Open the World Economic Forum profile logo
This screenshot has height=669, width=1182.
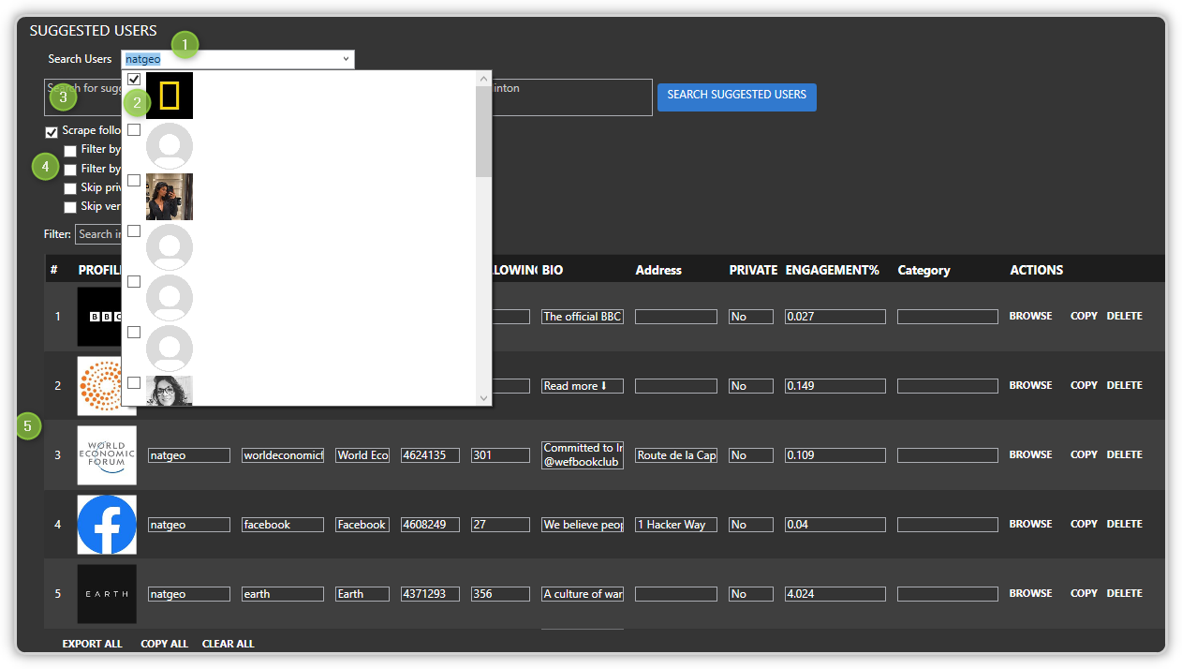(x=107, y=455)
